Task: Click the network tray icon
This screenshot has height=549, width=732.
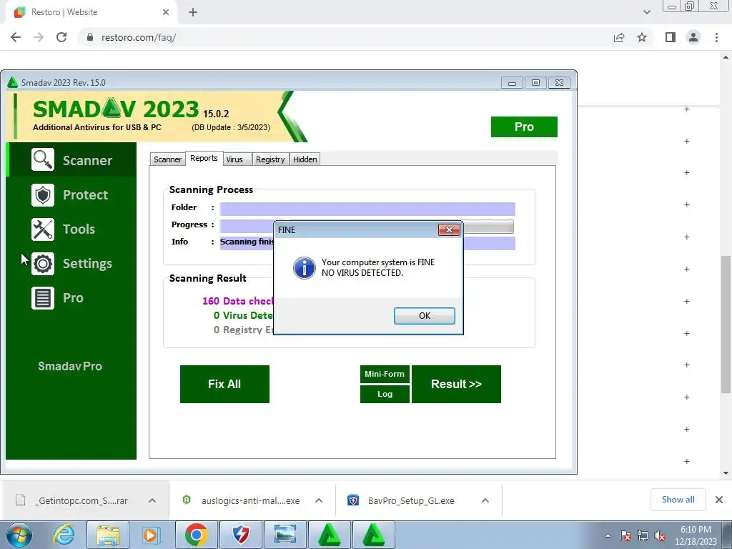Action: 643,536
